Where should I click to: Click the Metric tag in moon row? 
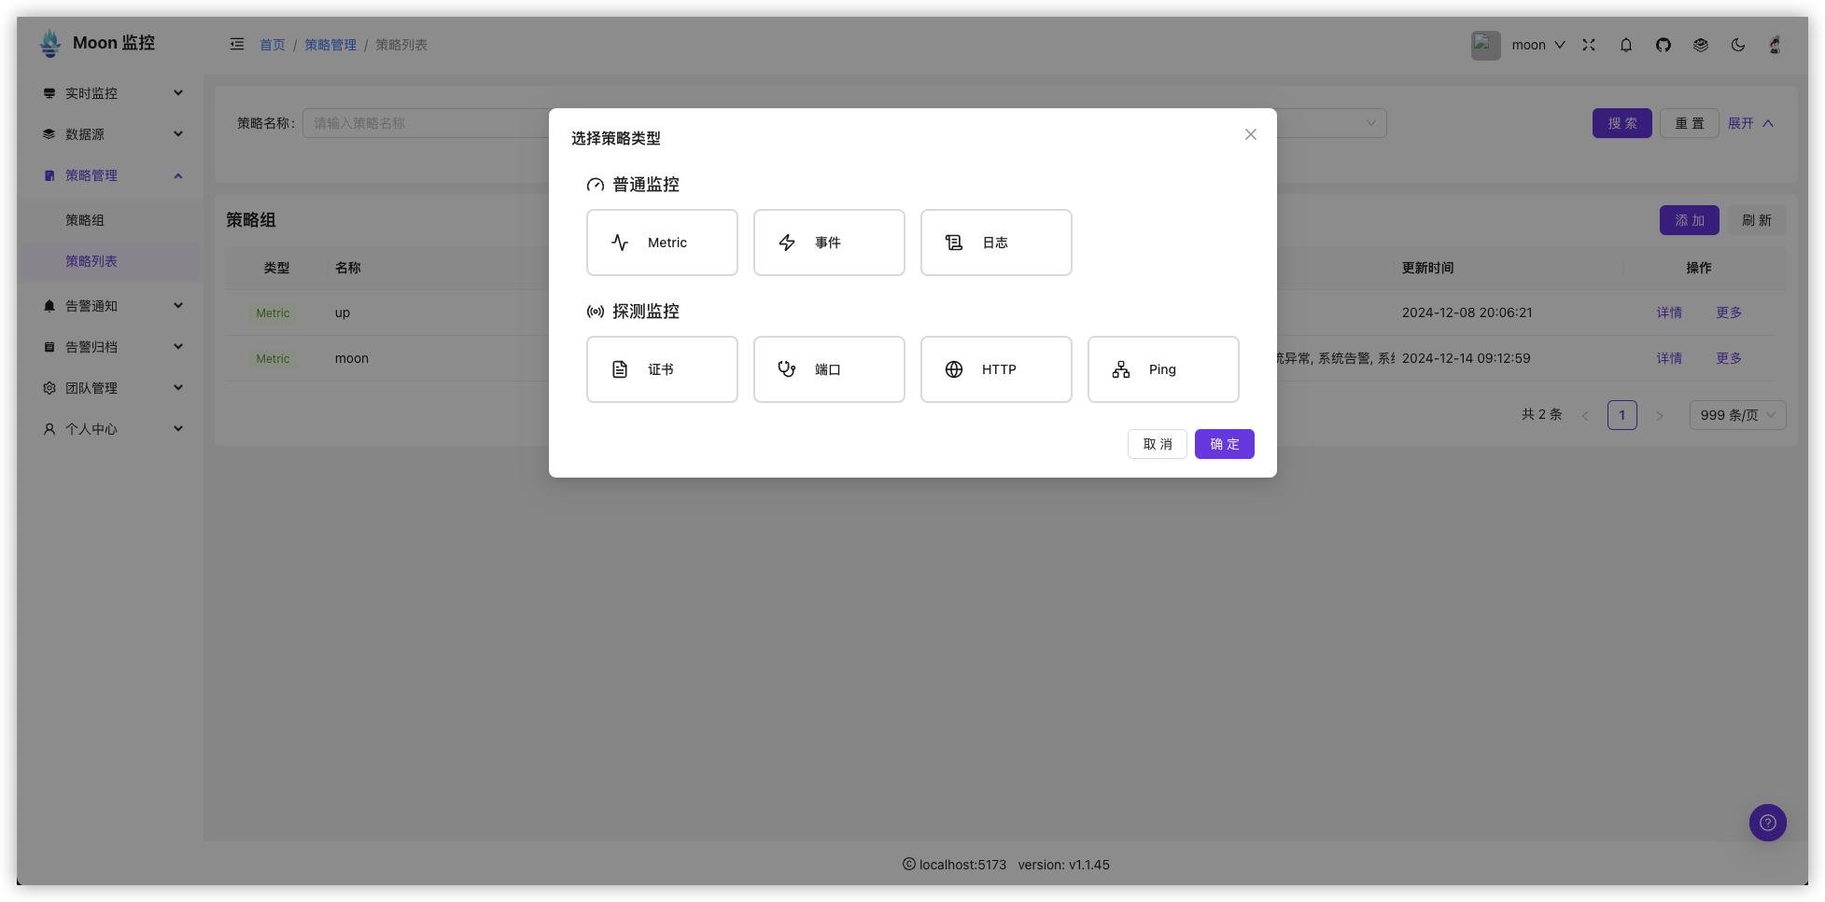point(273,359)
